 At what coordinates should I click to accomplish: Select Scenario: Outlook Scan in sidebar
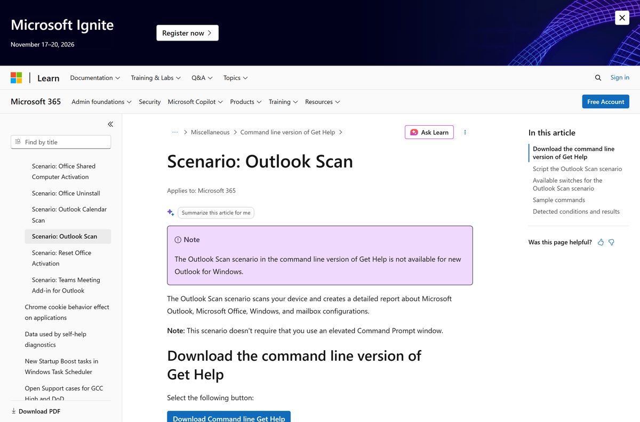[68, 237]
